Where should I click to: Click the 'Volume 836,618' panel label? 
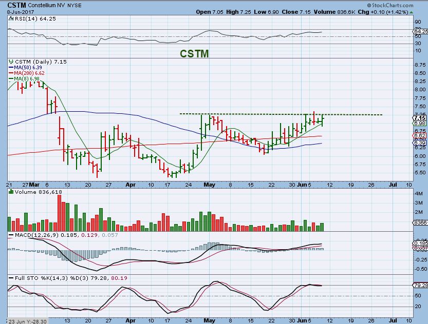pyautogui.click(x=38, y=192)
